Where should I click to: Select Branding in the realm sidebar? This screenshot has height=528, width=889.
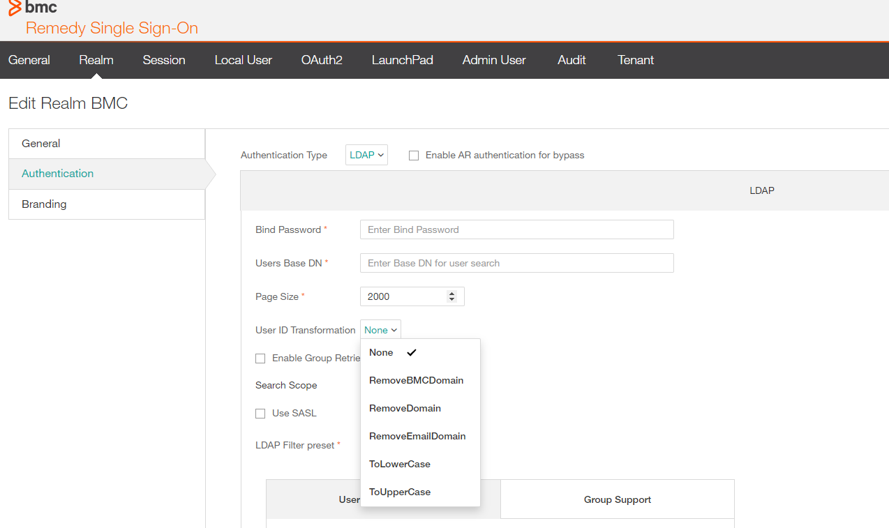[x=107, y=204]
